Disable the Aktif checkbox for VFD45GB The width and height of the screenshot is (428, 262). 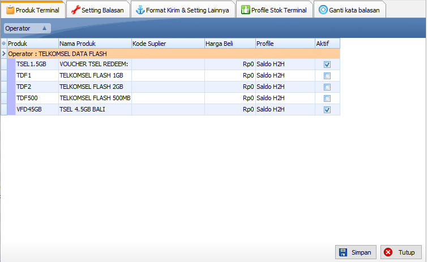coord(327,110)
